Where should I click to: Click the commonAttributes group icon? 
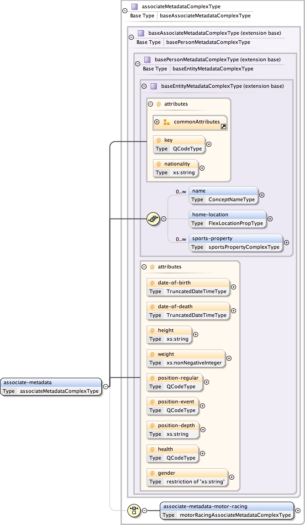[167, 122]
